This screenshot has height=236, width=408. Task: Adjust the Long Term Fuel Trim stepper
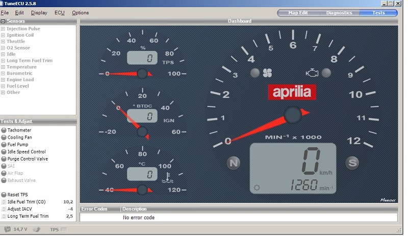tap(4, 216)
